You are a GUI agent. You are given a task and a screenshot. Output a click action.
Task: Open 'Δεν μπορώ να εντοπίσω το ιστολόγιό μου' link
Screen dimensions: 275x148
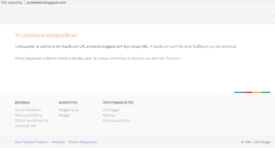click(137, 58)
